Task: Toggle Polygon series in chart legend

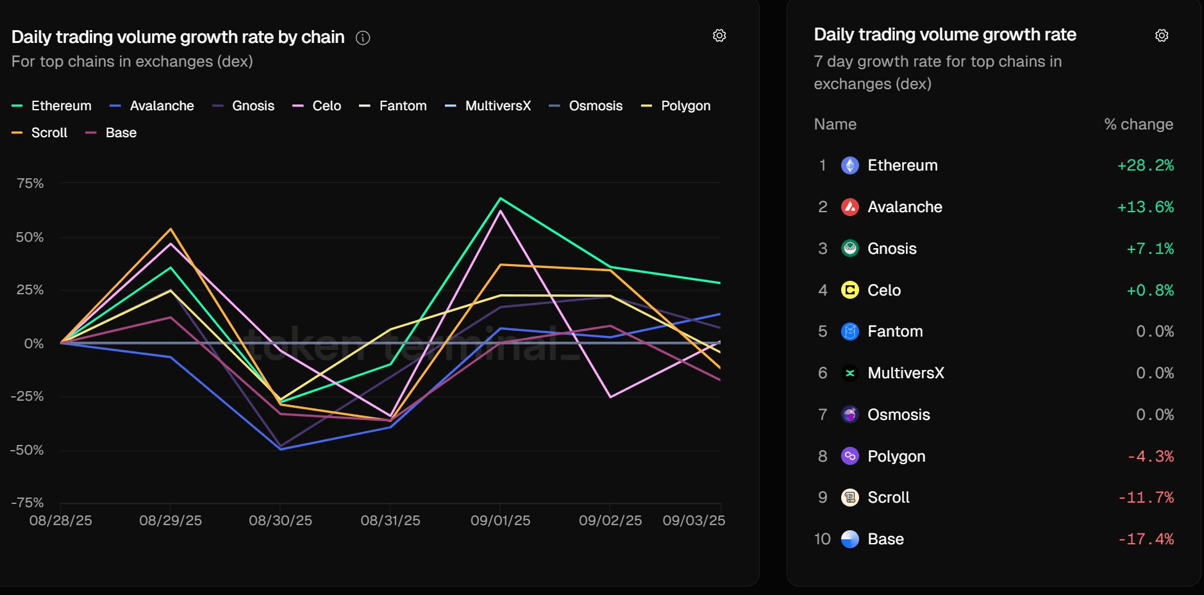Action: [x=676, y=106]
